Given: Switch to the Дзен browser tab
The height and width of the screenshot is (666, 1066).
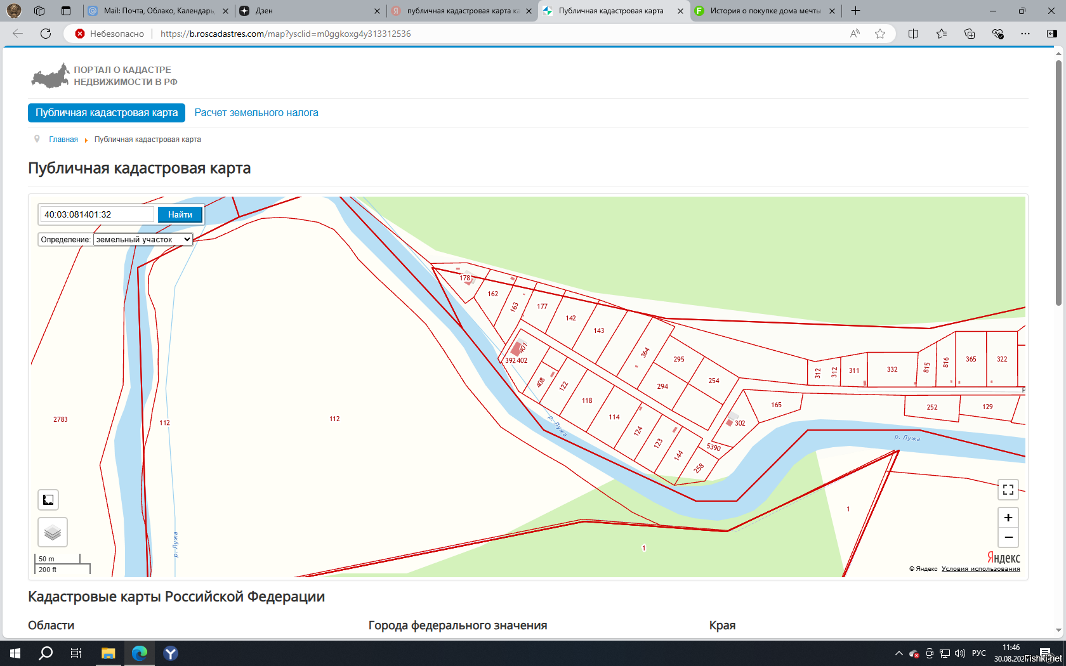Looking at the screenshot, I should click(x=310, y=11).
